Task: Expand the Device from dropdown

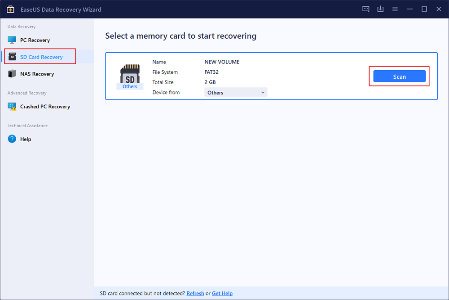Action: (x=236, y=93)
